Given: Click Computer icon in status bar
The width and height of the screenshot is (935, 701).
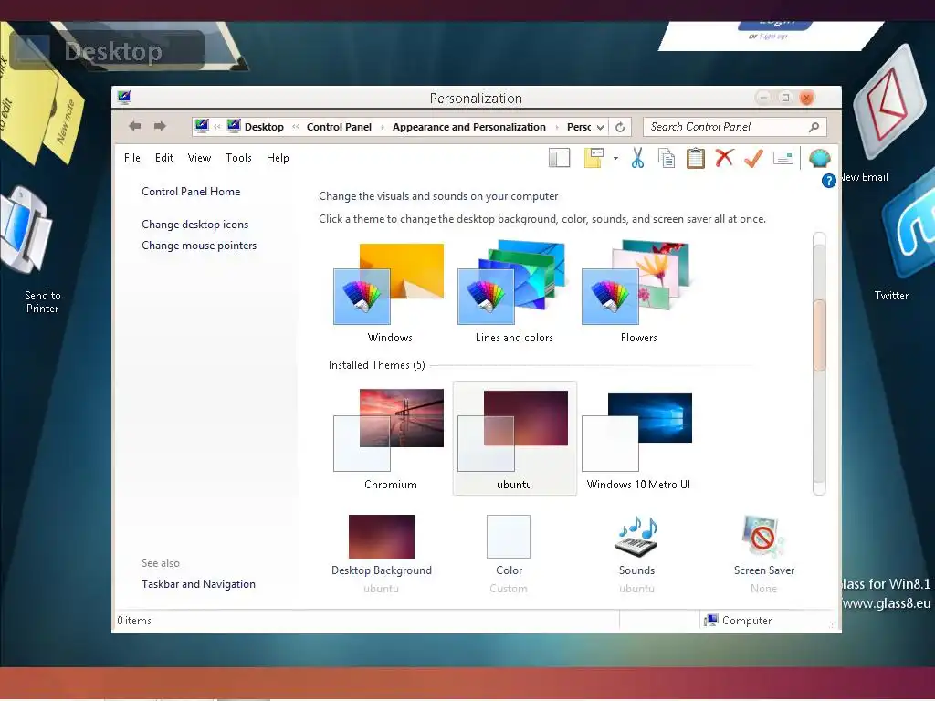Looking at the screenshot, I should [x=710, y=621].
